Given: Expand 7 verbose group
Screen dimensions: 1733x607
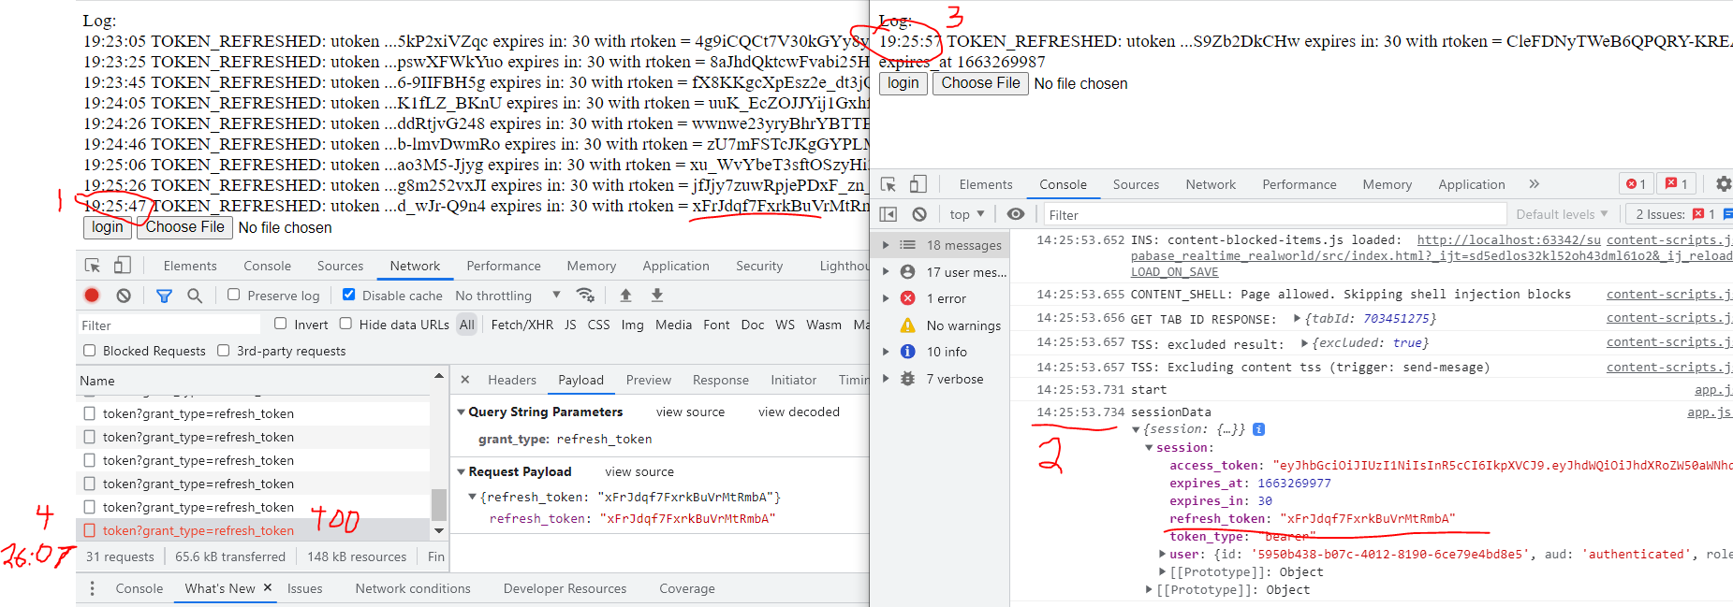Looking at the screenshot, I should pos(886,379).
